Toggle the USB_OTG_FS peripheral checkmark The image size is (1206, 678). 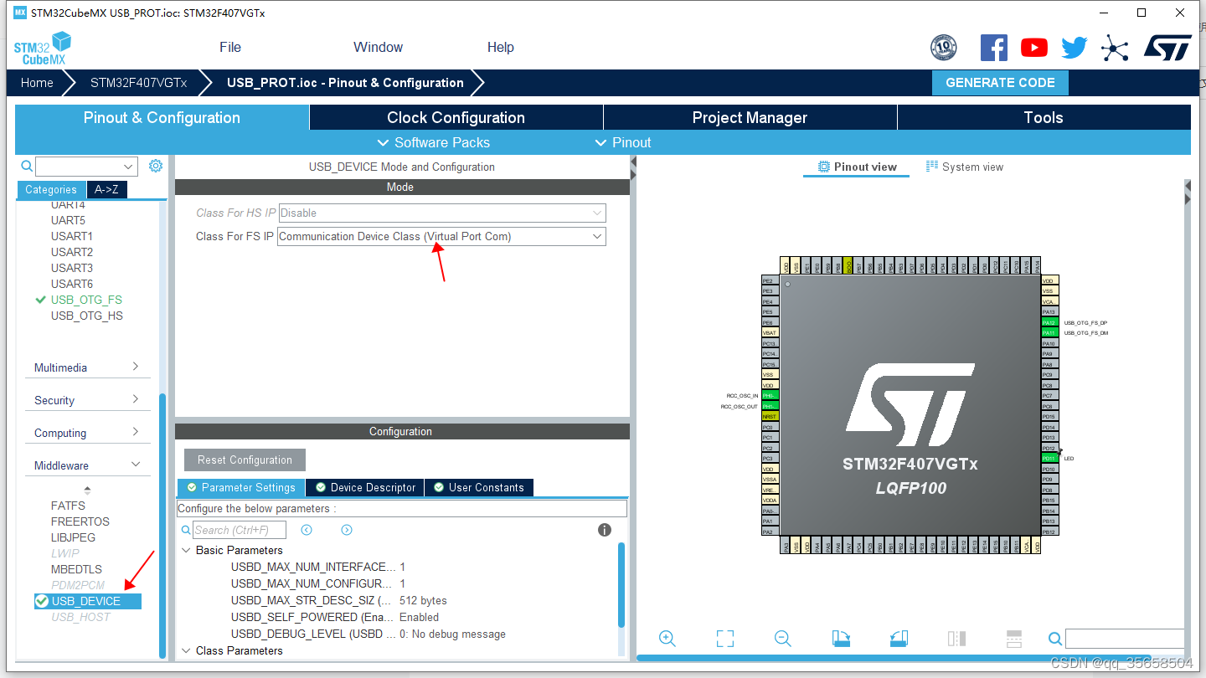[x=39, y=300]
